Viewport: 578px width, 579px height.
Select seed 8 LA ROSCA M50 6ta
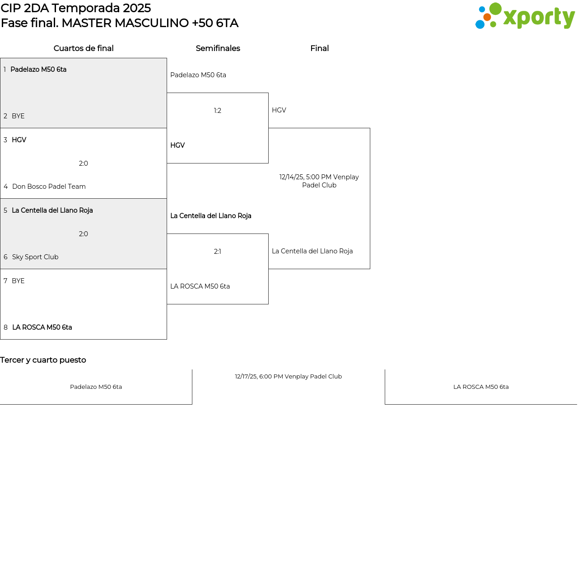click(42, 327)
